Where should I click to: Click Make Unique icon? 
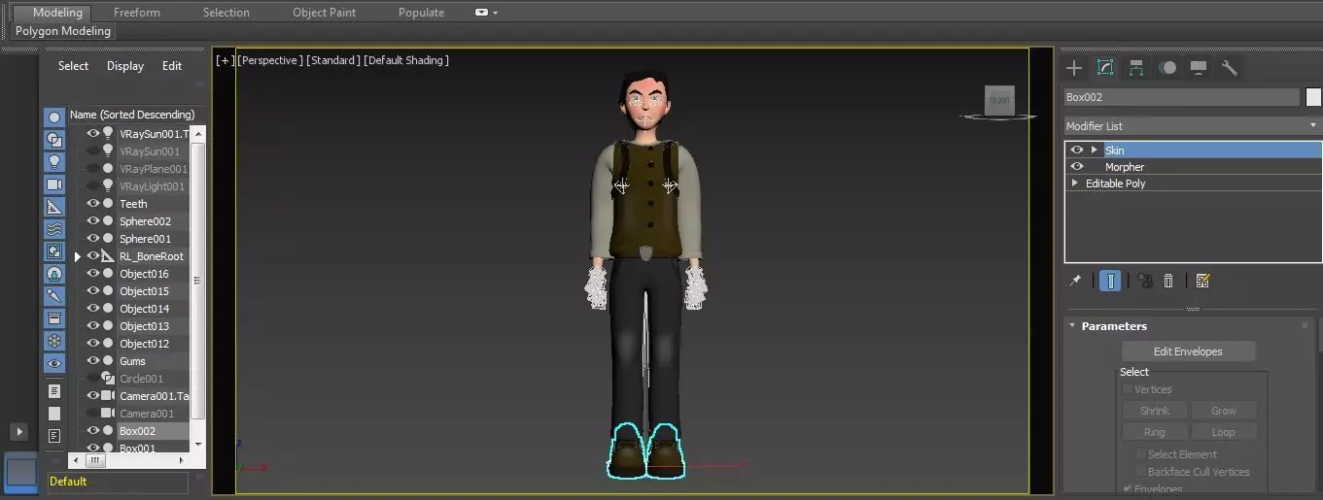pos(1144,281)
